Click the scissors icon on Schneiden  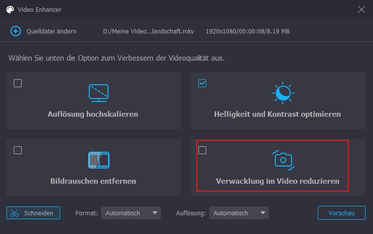(x=14, y=213)
